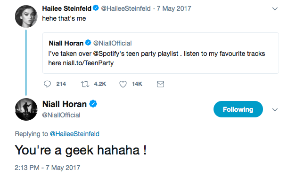Open @NiallOfficial handle in quoted tweet
The height and width of the screenshot is (177, 296).
pos(112,43)
